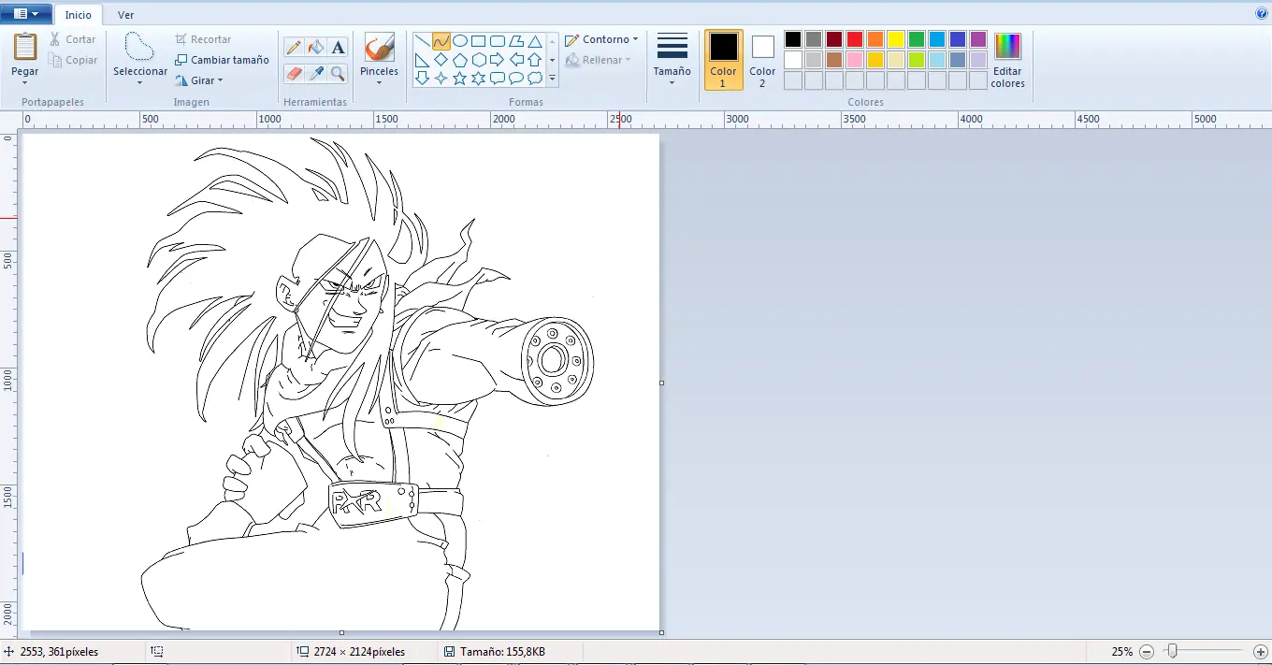Click the Recortar crop button

click(x=203, y=39)
